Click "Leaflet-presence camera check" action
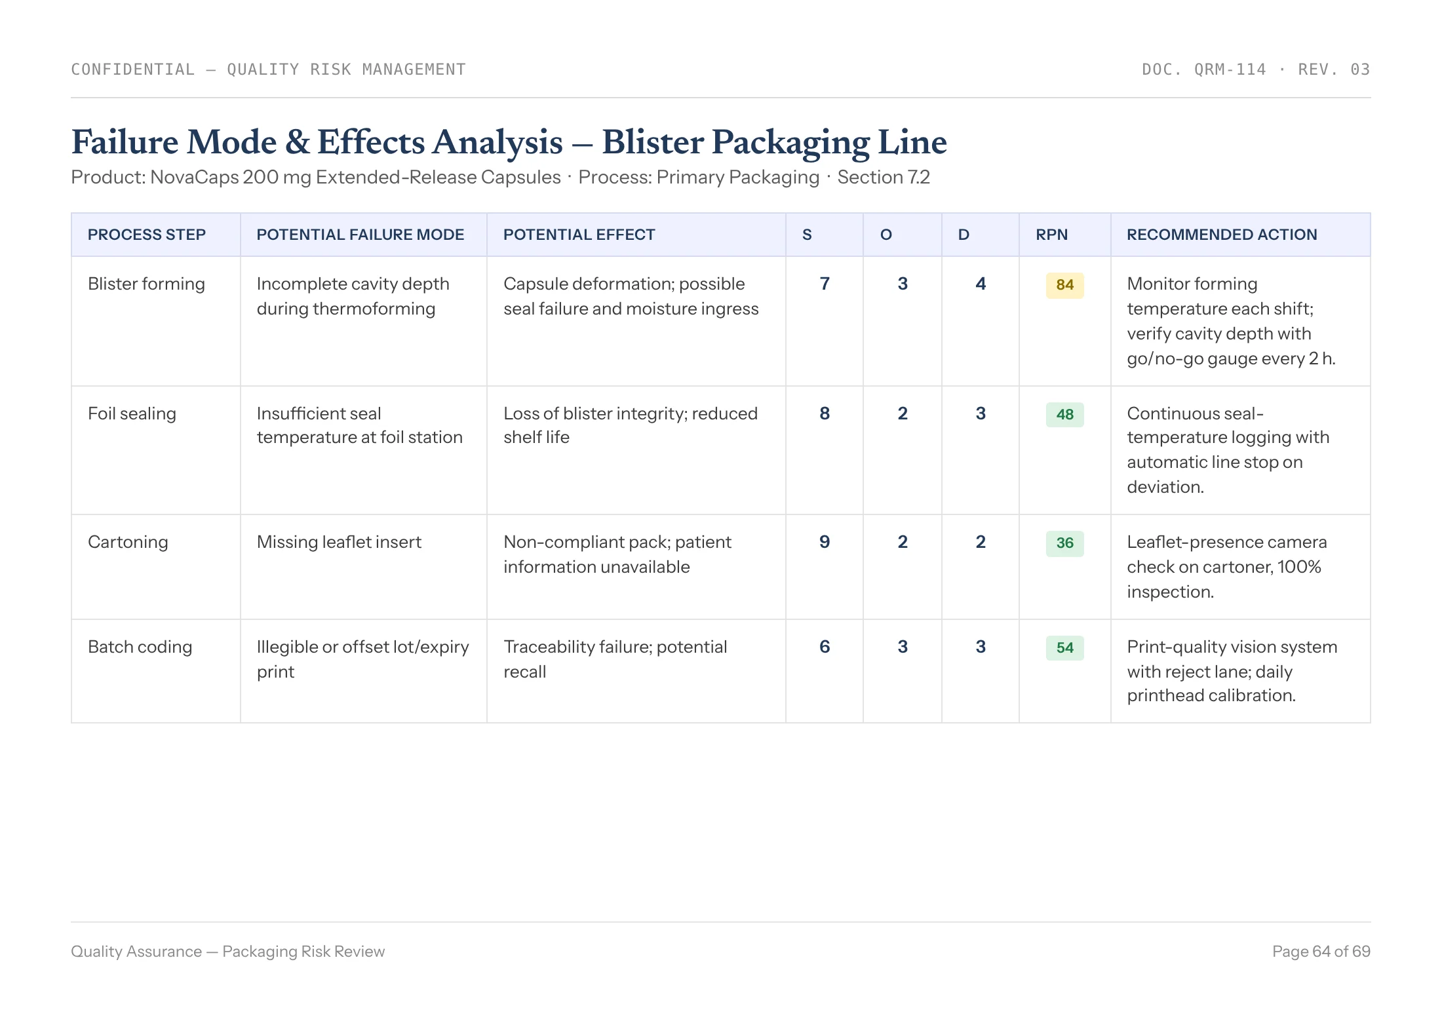Viewport: 1442px width, 1021px height. coord(1227,567)
